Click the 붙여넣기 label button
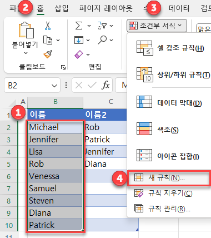211x238 pixels. coord(25,44)
